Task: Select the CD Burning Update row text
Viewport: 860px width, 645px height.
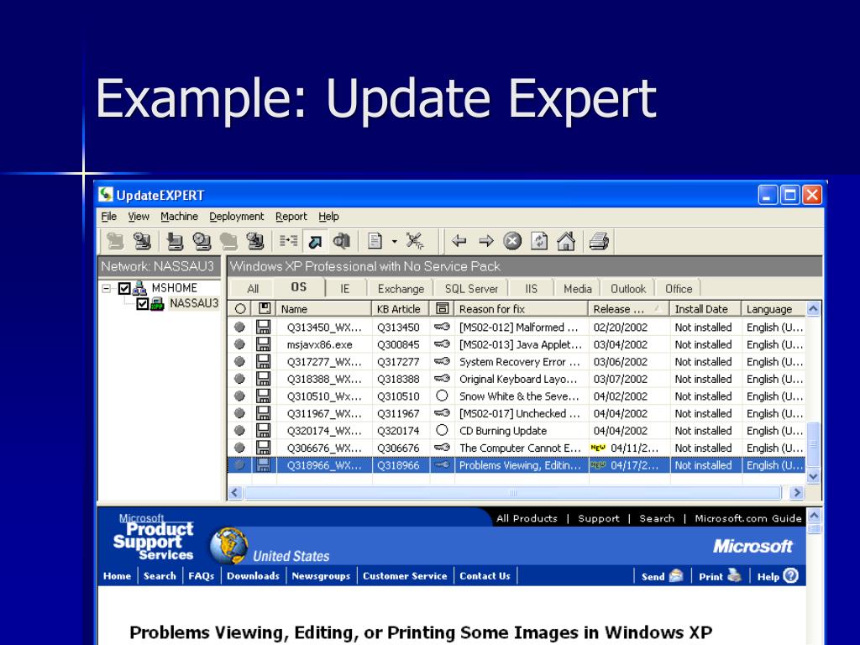Action: [x=503, y=431]
